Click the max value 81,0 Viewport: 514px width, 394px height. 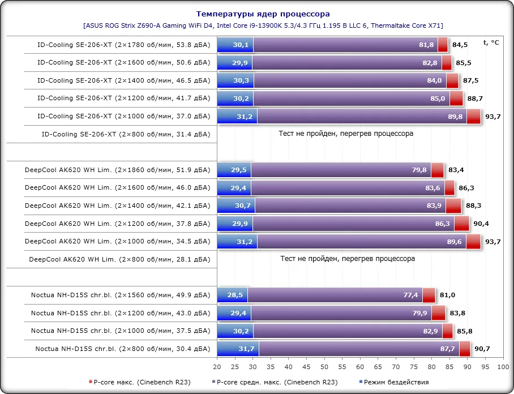[x=447, y=295]
